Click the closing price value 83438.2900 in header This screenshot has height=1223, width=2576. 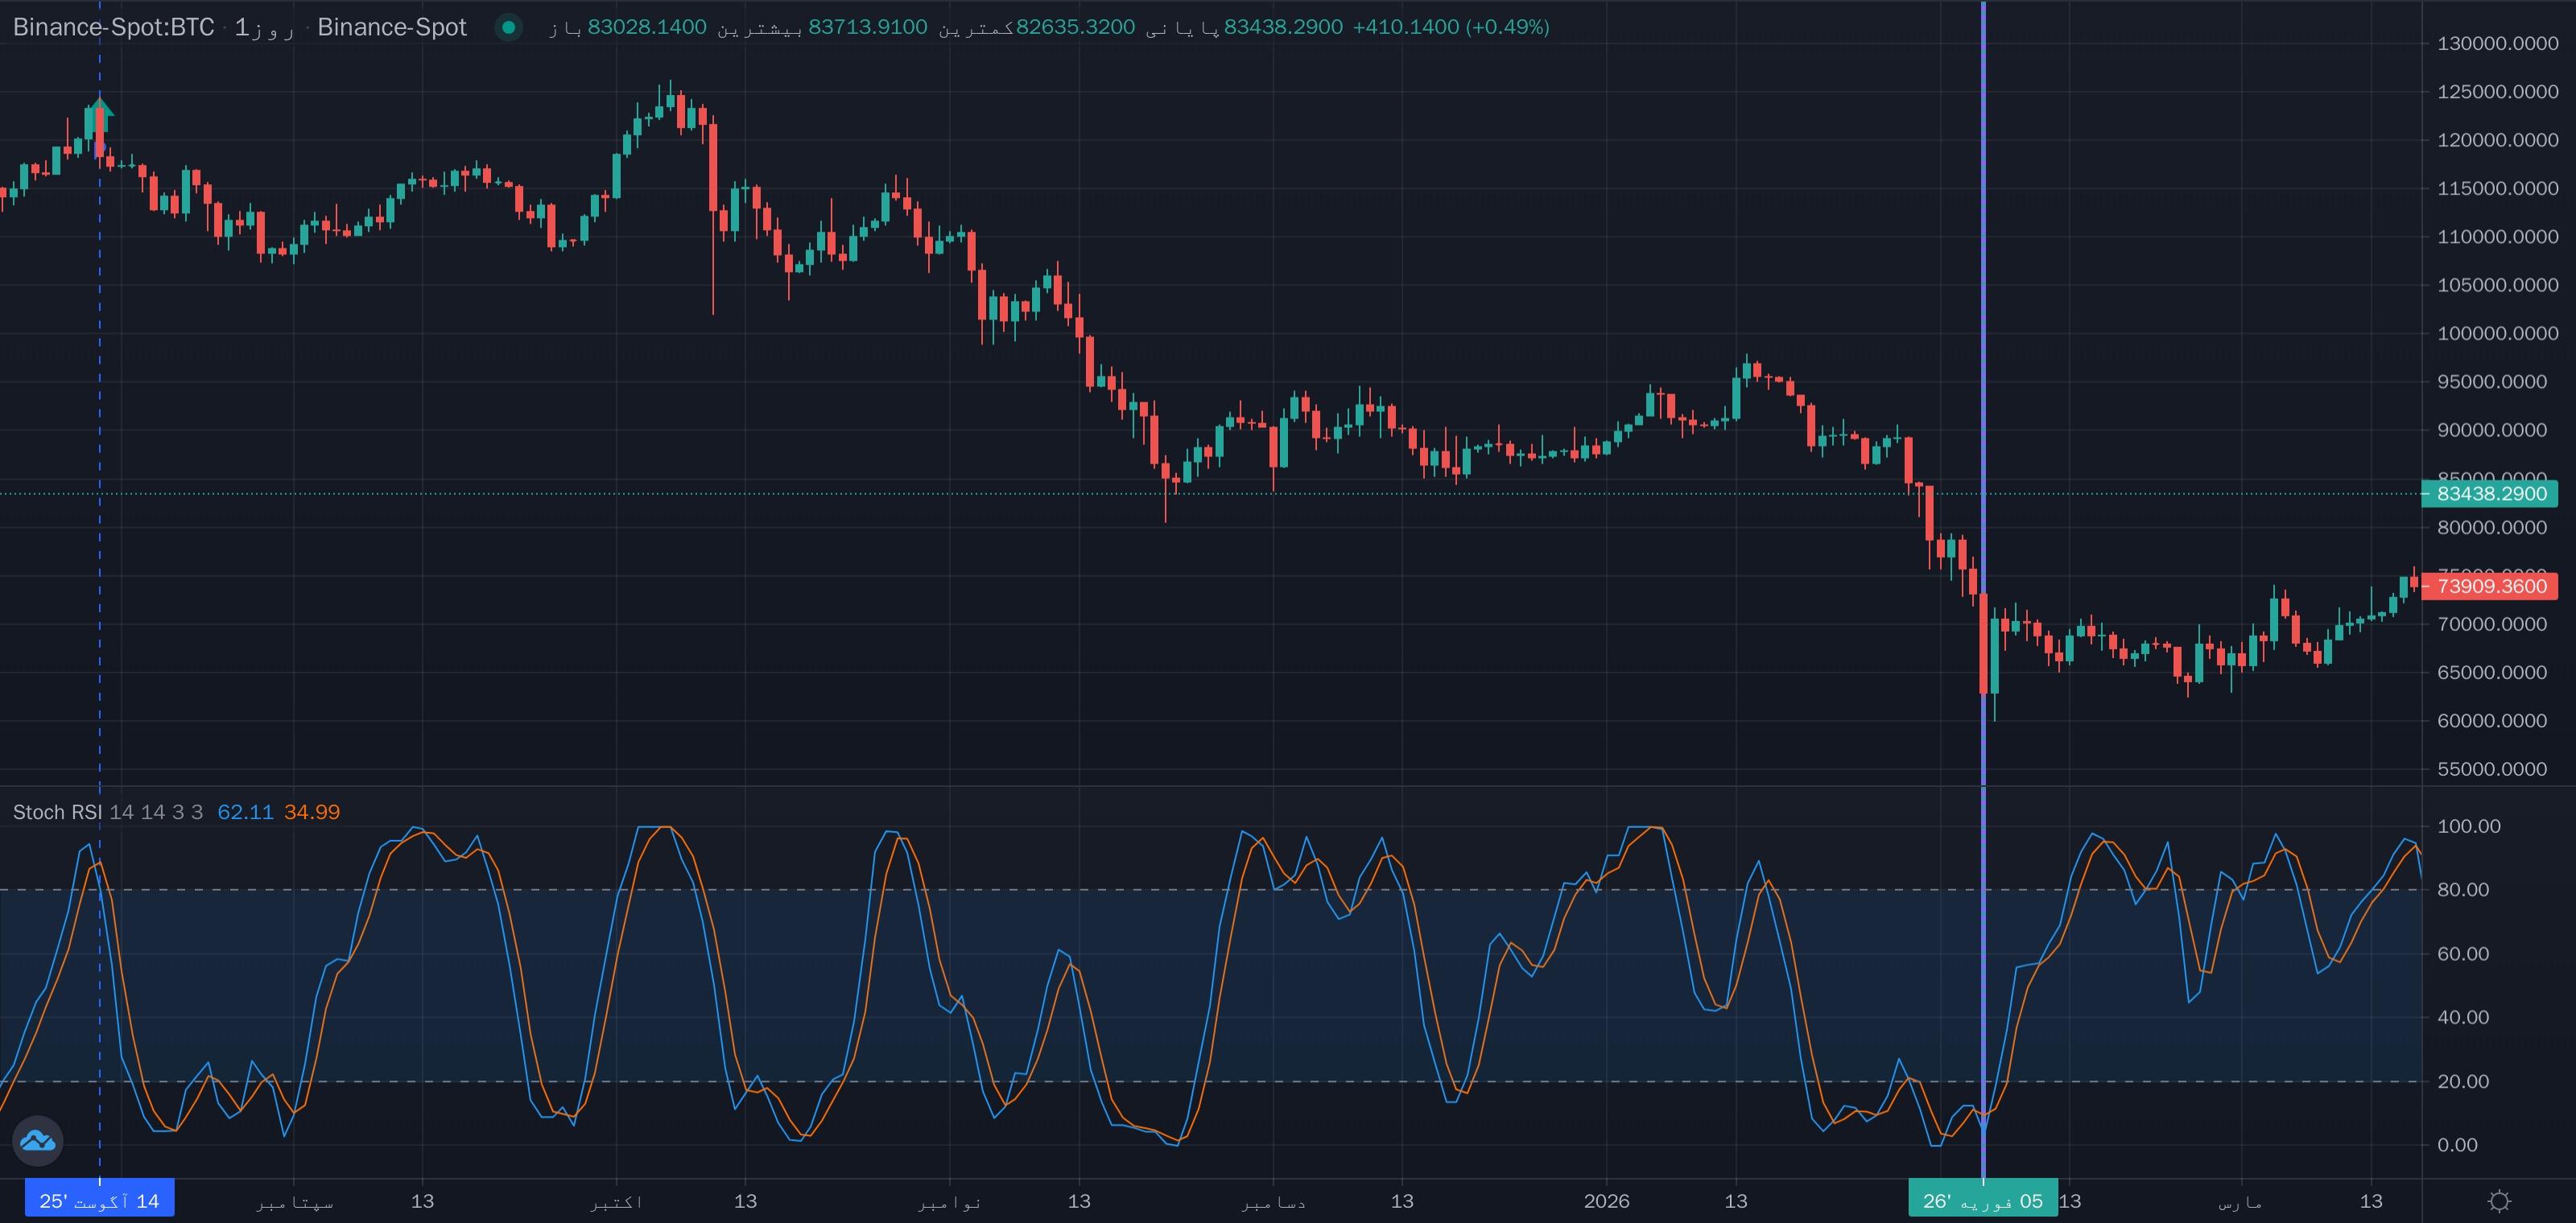coord(1283,27)
